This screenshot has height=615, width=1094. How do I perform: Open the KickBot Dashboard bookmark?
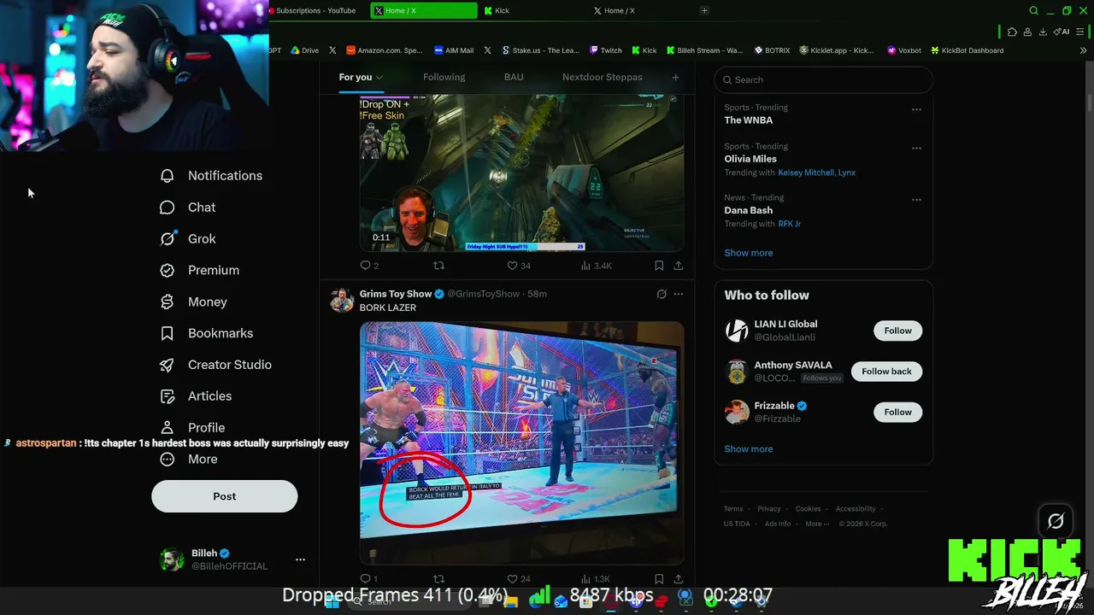tap(967, 50)
